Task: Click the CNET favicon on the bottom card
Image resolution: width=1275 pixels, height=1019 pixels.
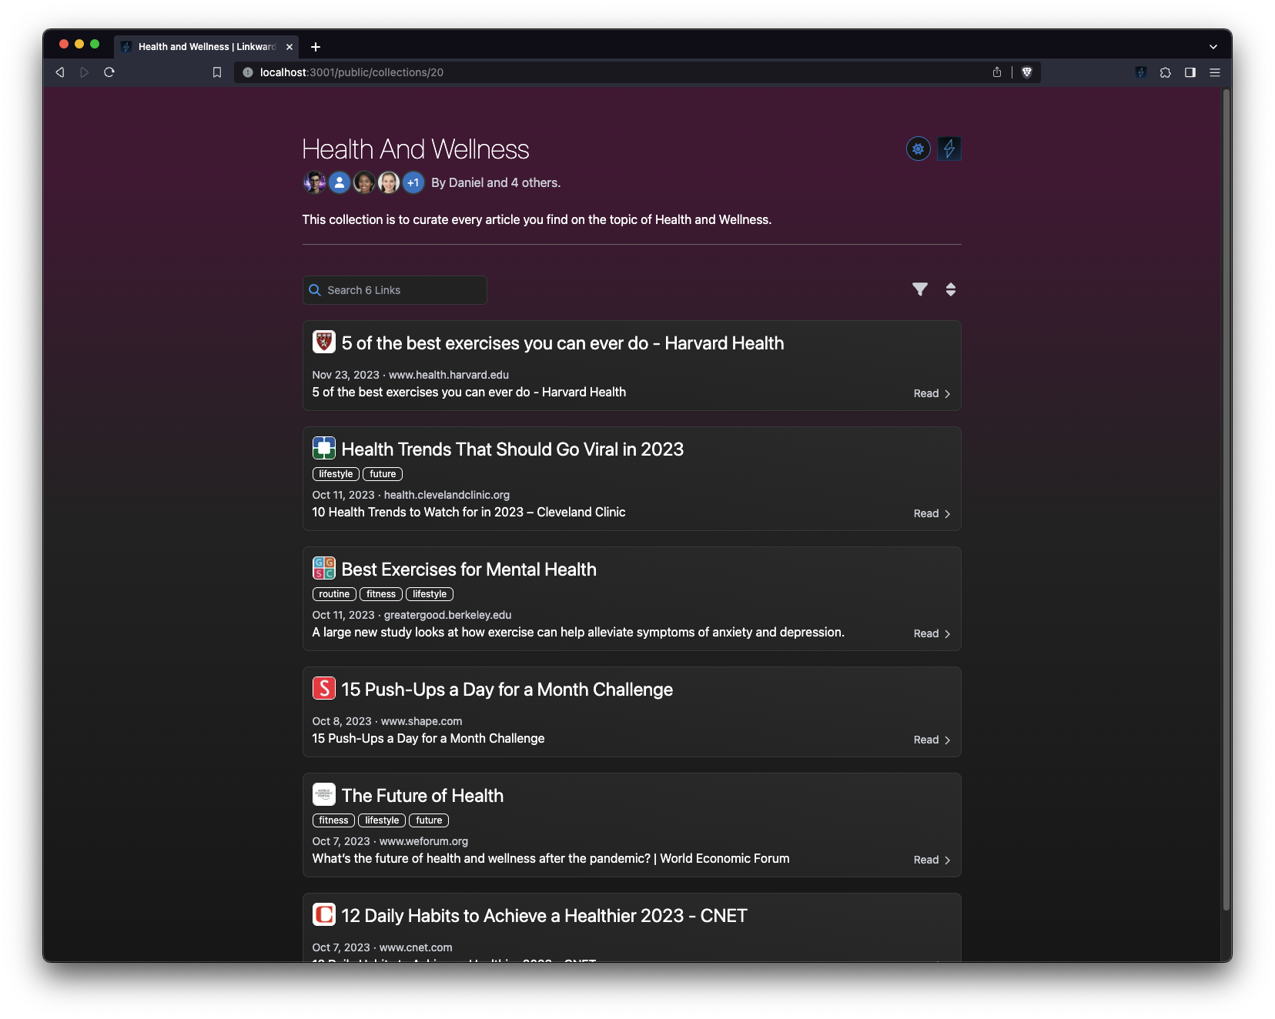Action: pos(324,914)
